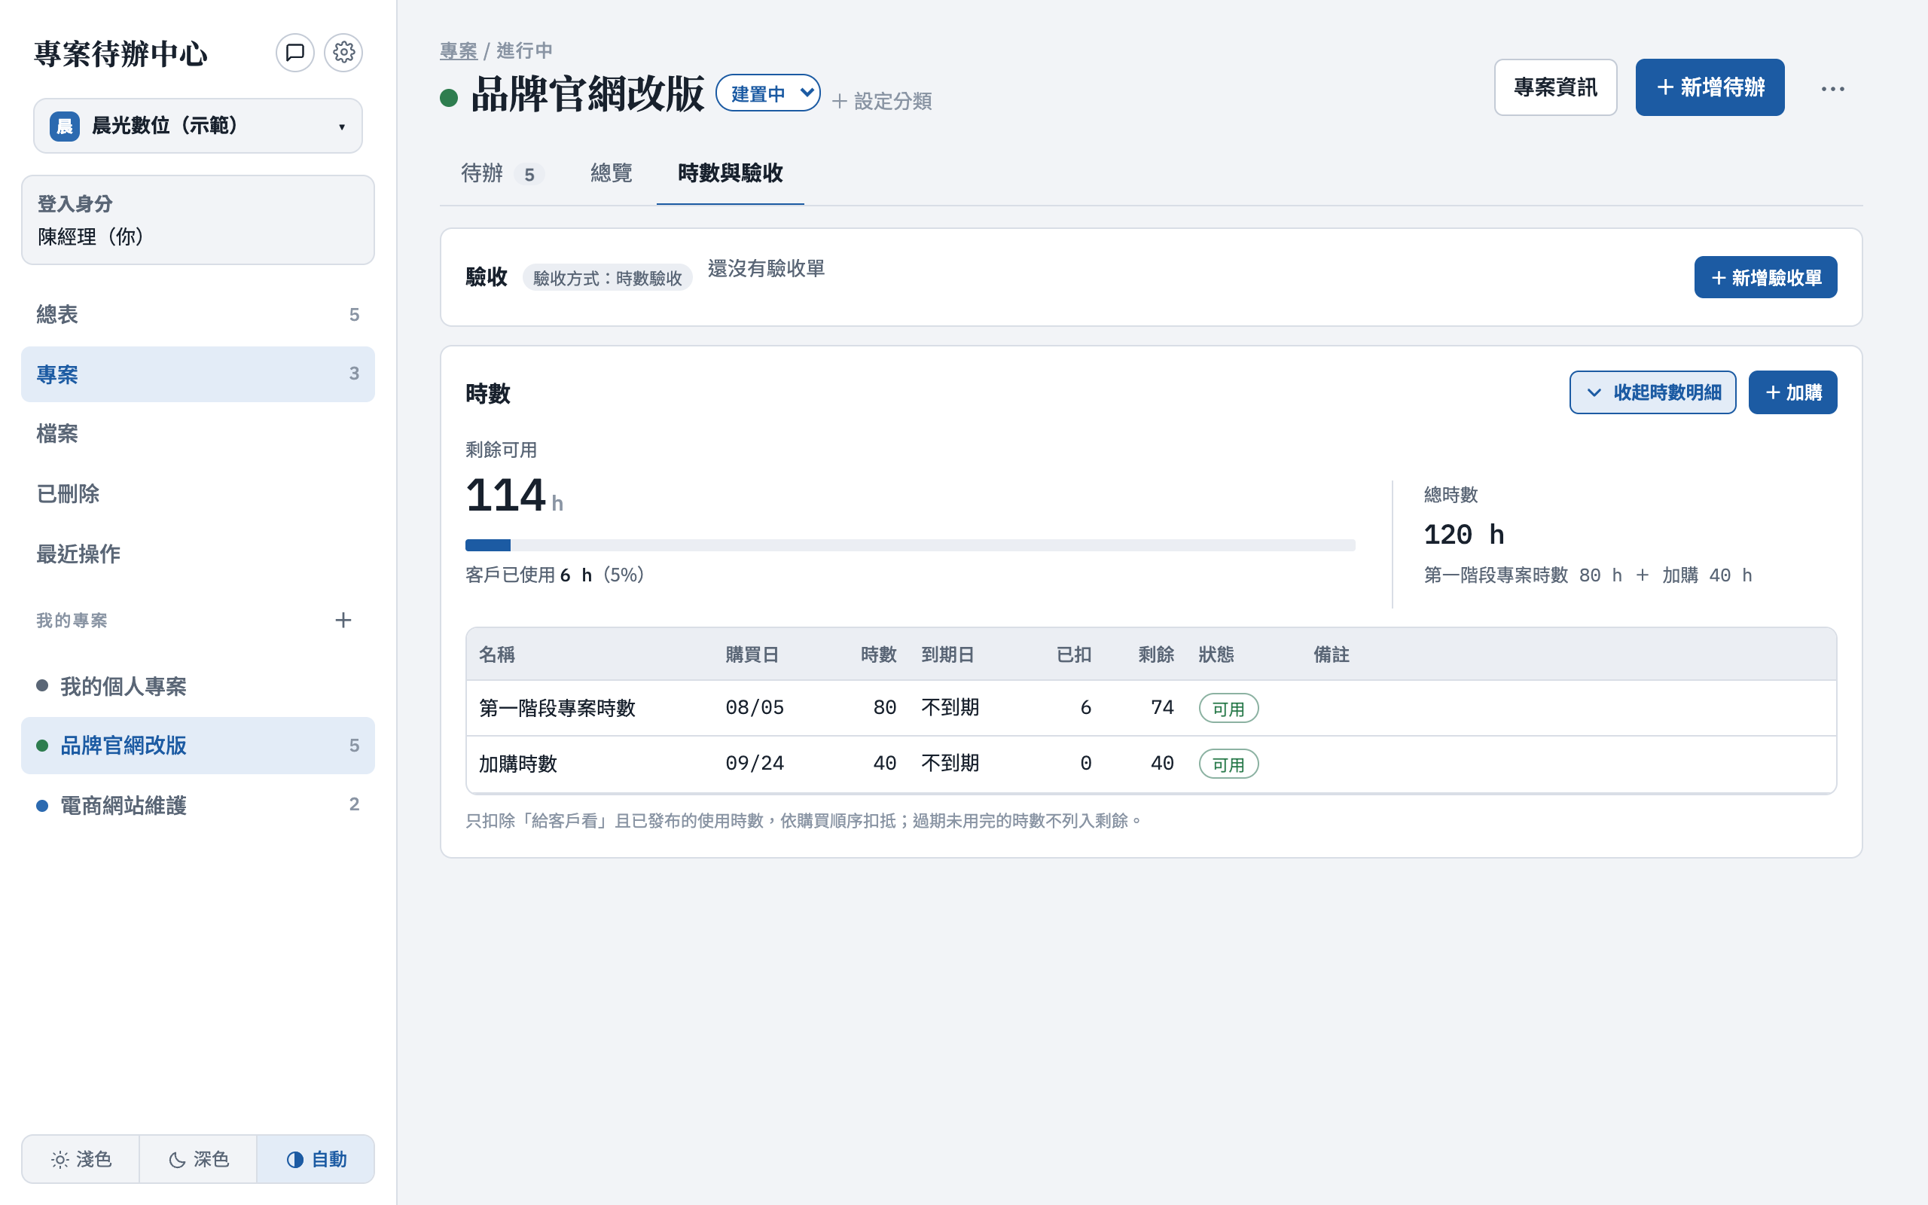Open settings gear icon in sidebar header

click(x=343, y=53)
